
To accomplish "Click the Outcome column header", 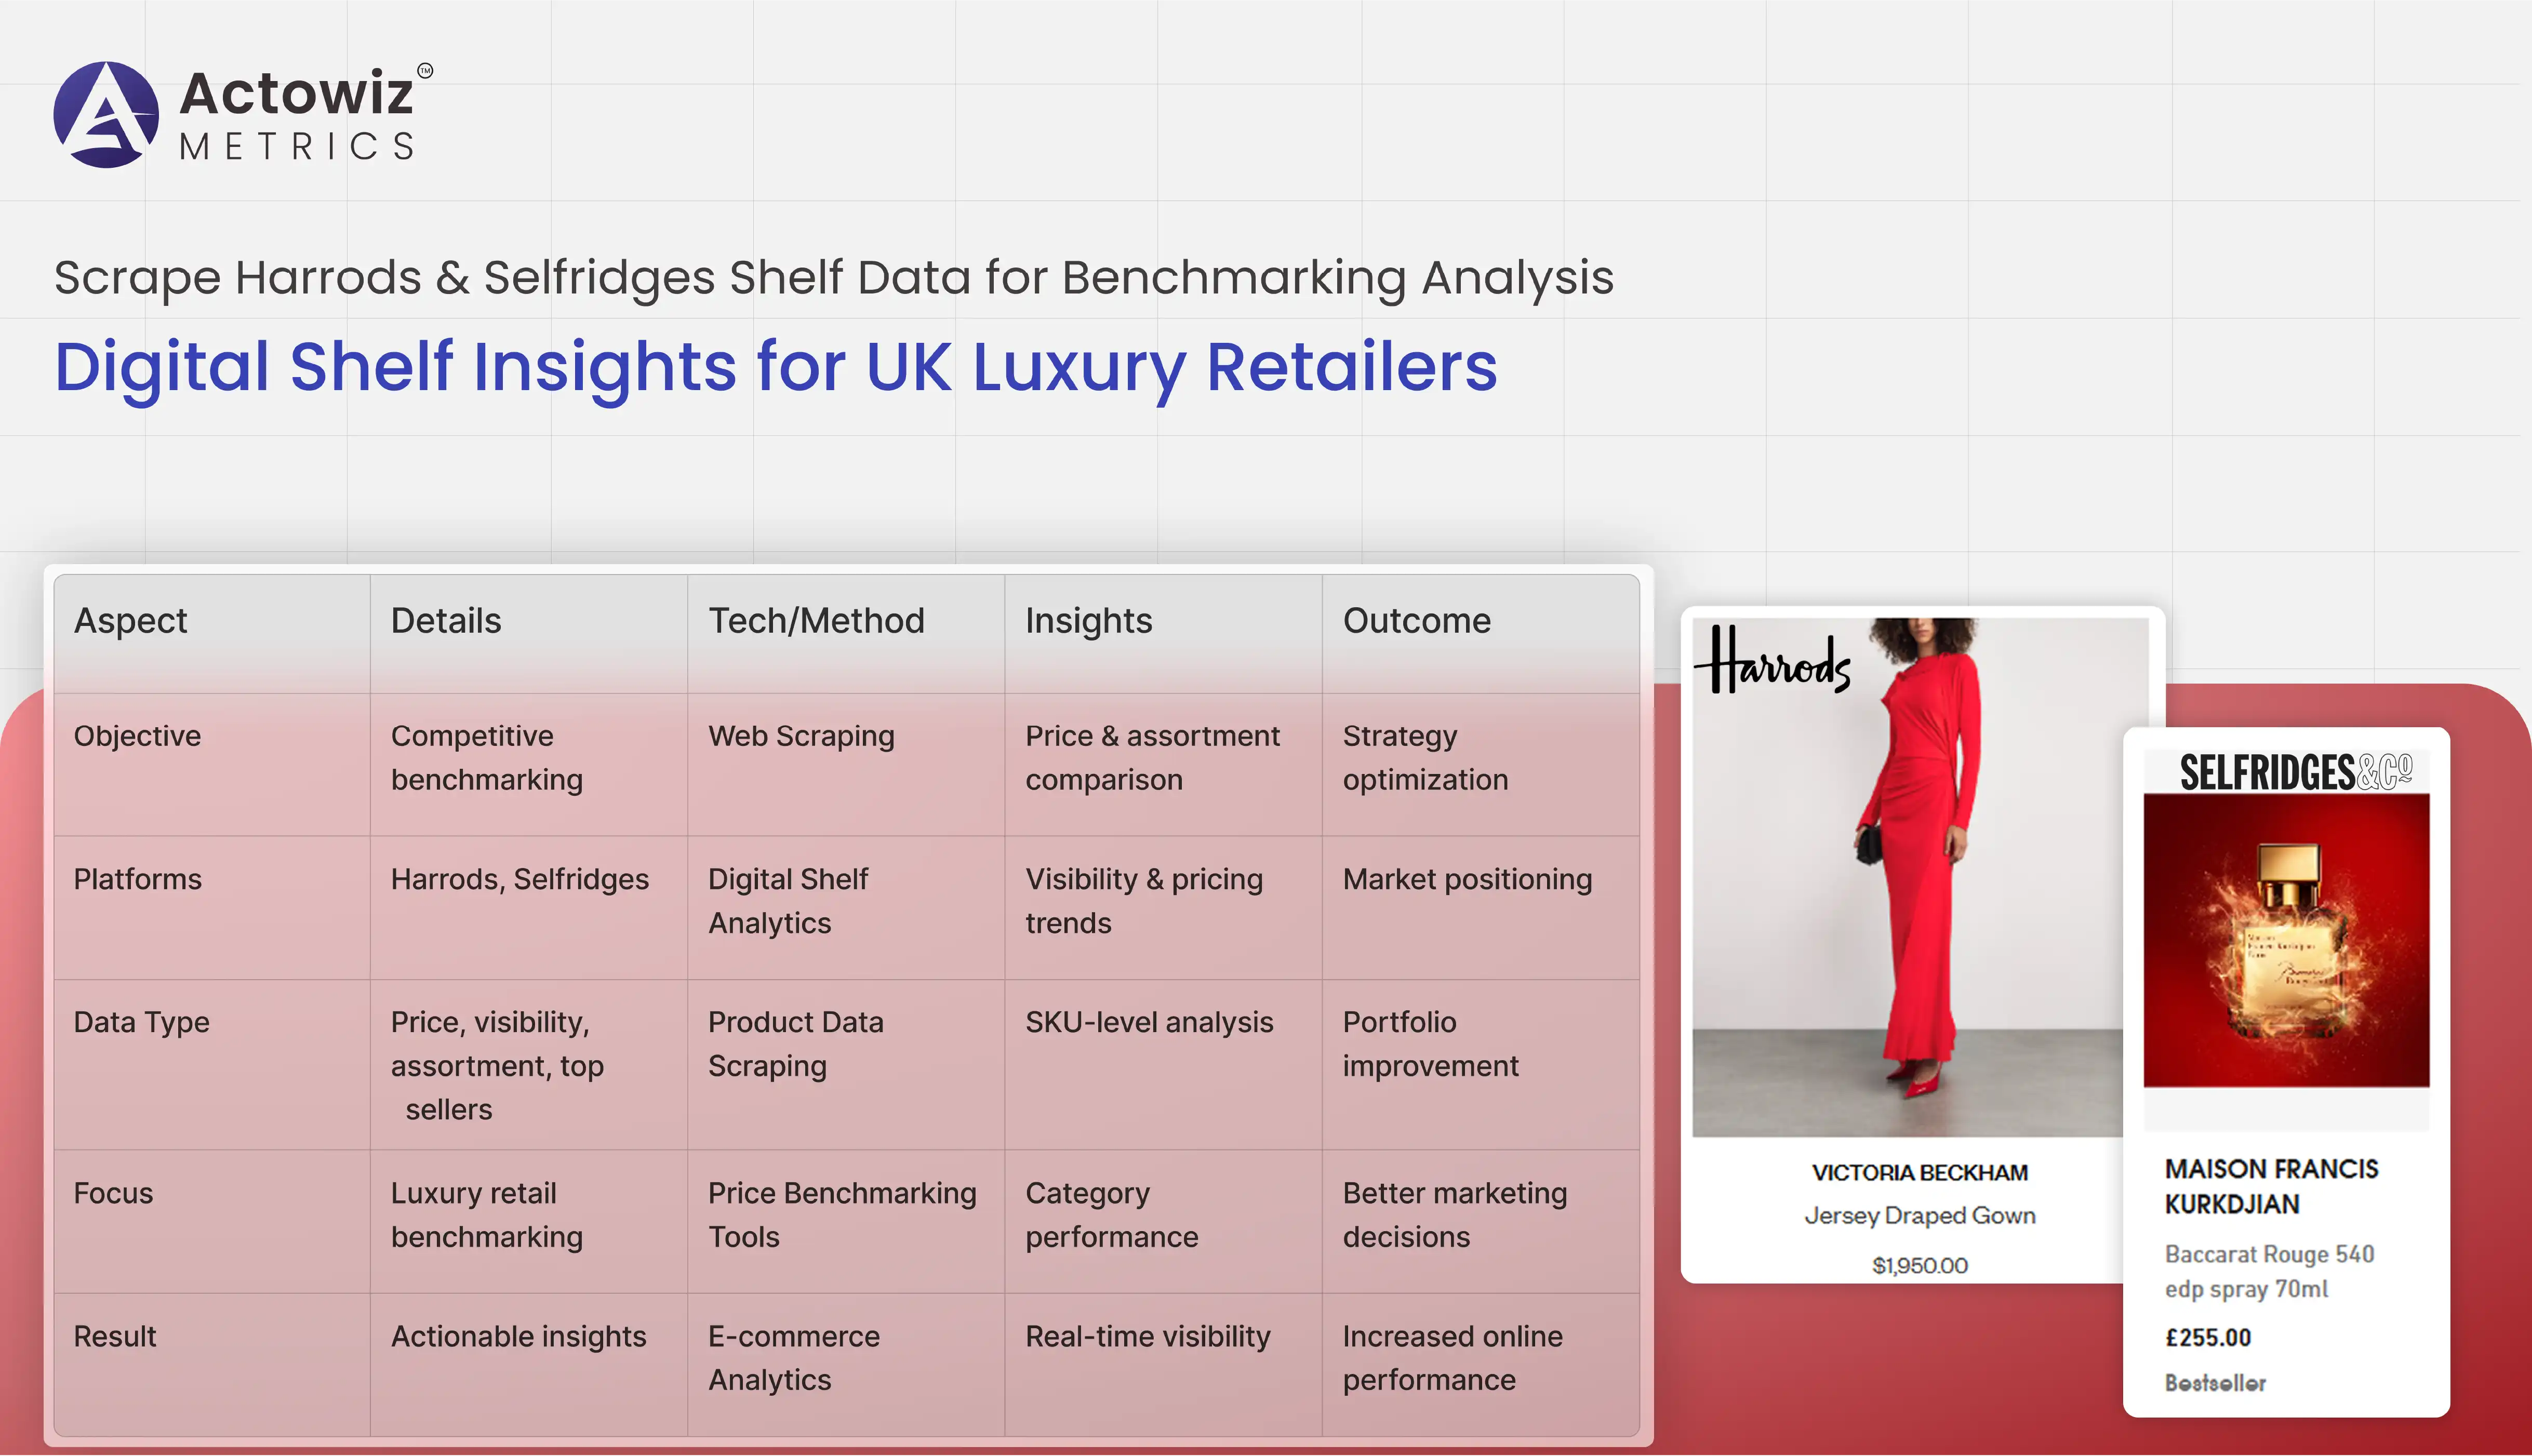I will (1416, 621).
